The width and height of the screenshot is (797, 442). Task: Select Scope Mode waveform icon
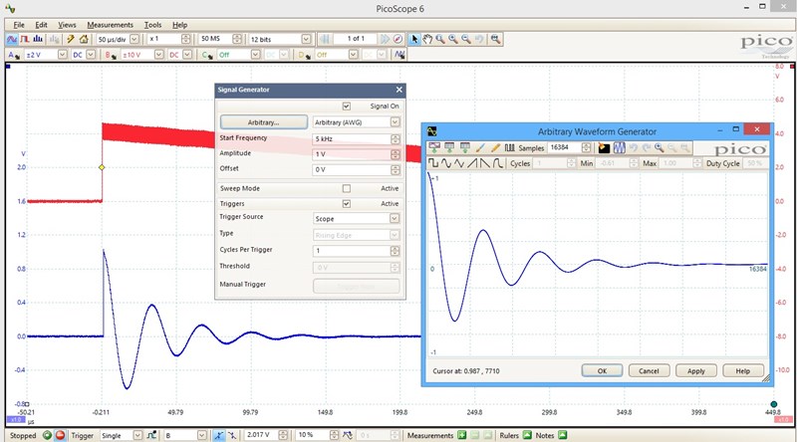[x=12, y=39]
